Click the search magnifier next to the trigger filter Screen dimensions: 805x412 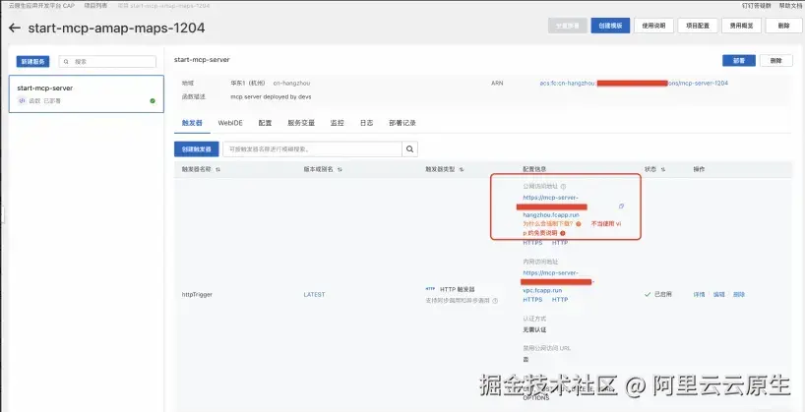pyautogui.click(x=409, y=149)
